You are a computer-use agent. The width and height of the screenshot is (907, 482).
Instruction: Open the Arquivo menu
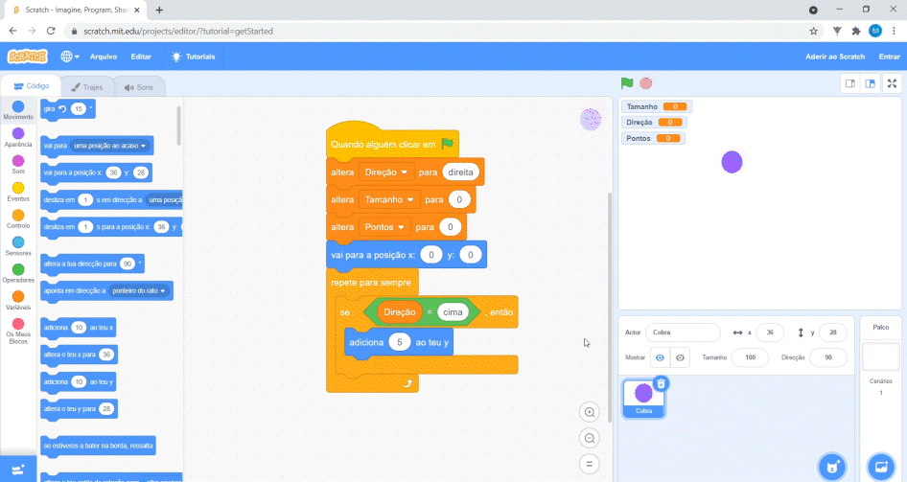click(x=104, y=57)
